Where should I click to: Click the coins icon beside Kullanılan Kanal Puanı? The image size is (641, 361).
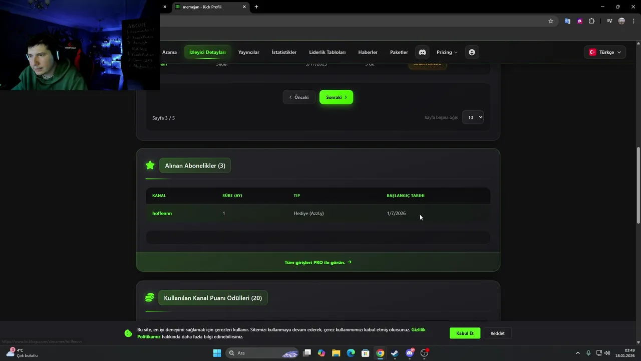[149, 298]
